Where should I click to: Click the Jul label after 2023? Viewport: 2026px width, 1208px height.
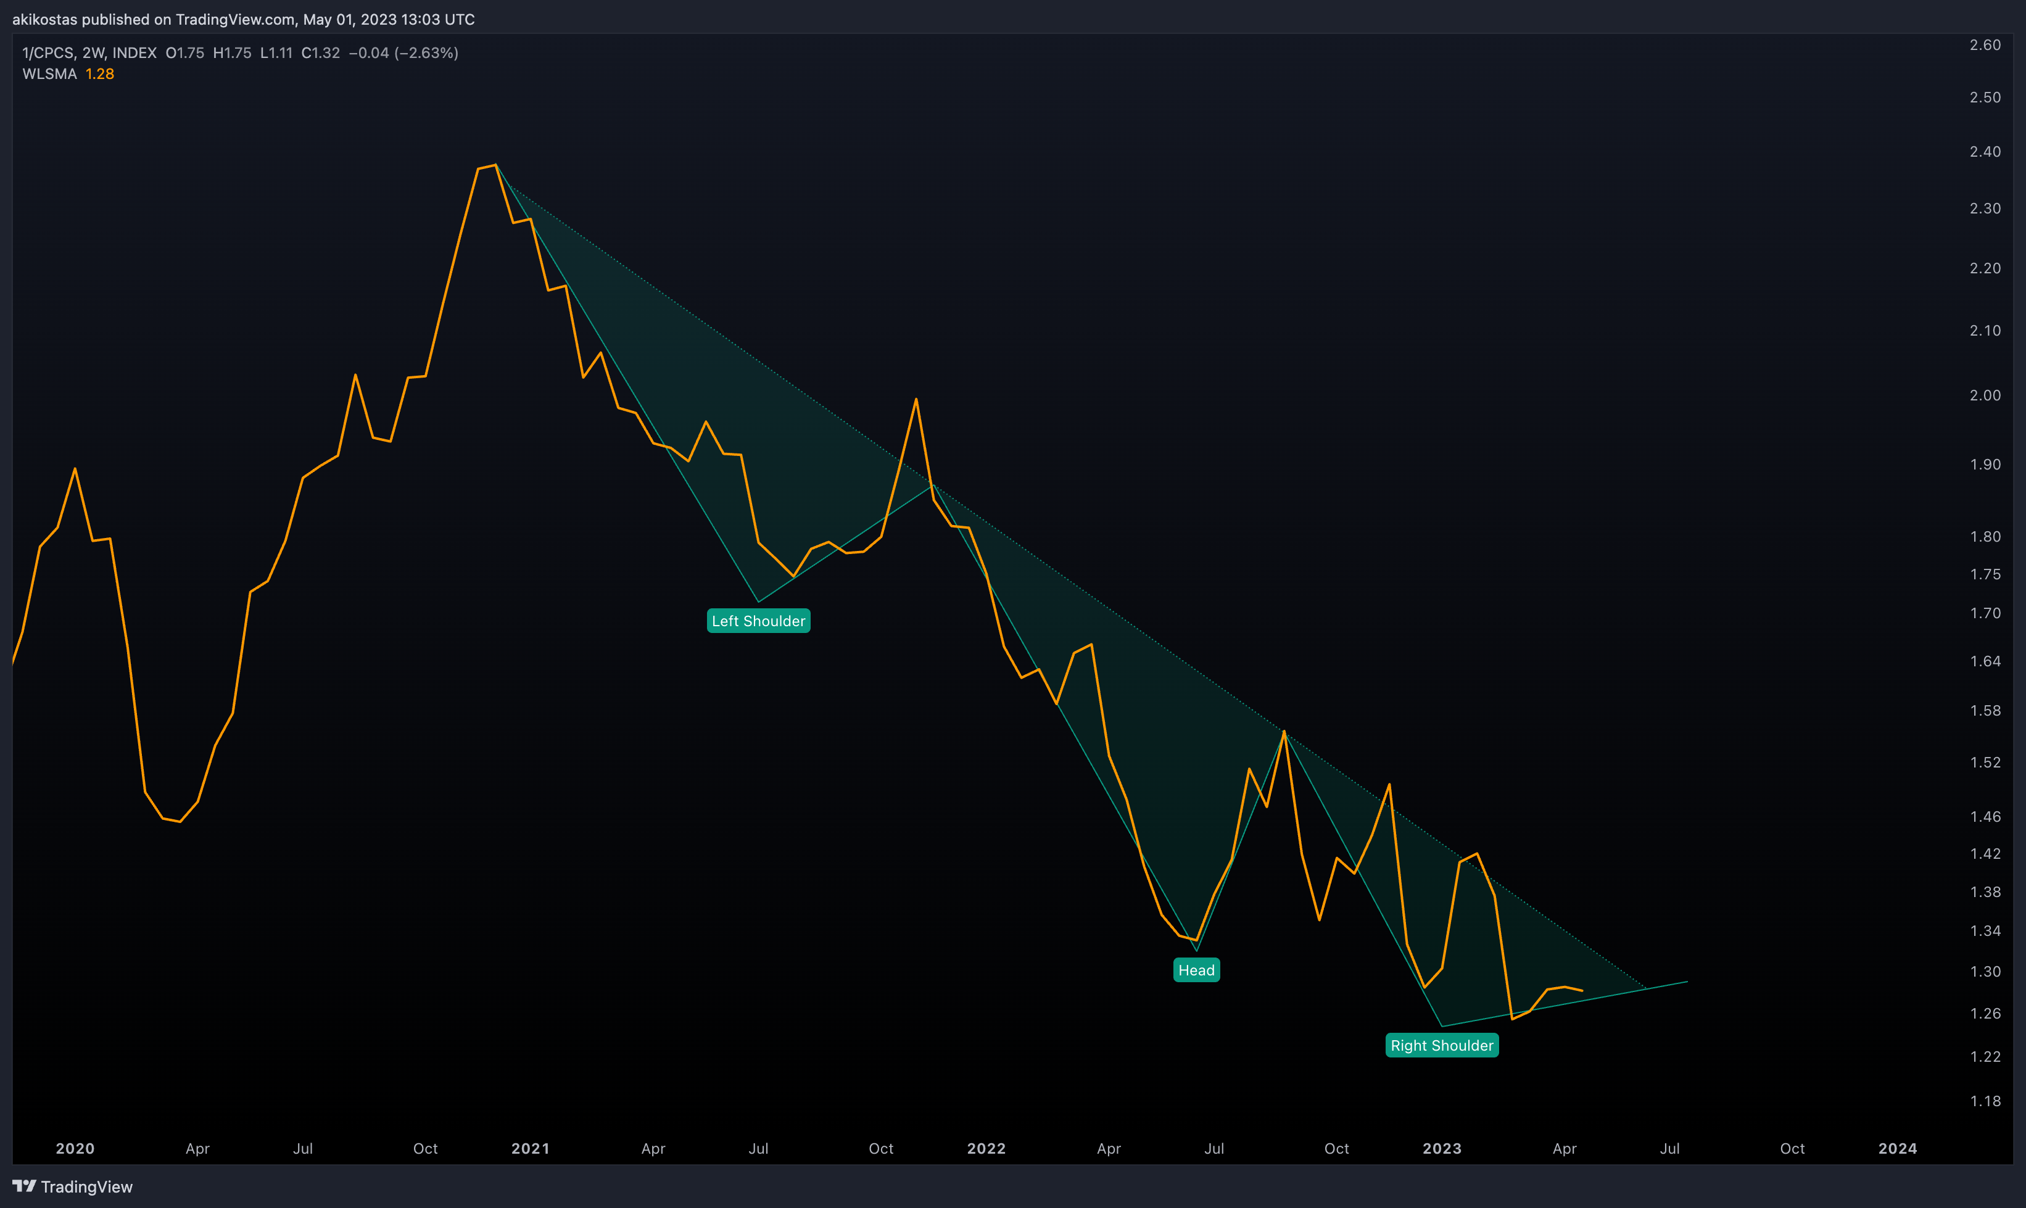pos(1670,1149)
